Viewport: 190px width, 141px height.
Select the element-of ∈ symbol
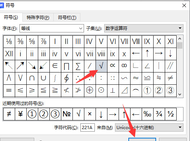tap(55, 66)
